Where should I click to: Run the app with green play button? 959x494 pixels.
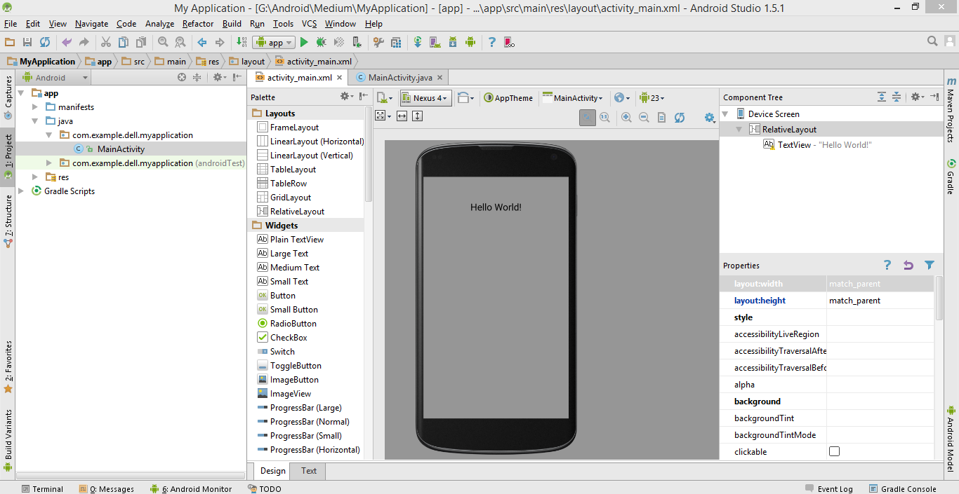[304, 43]
